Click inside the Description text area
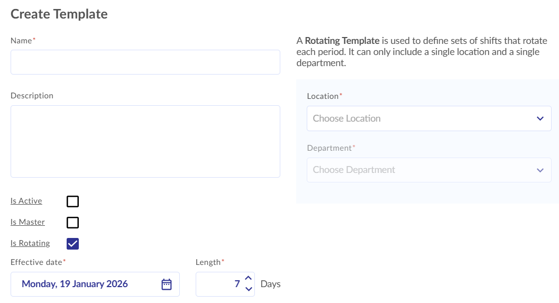This screenshot has width=559, height=303. [145, 141]
